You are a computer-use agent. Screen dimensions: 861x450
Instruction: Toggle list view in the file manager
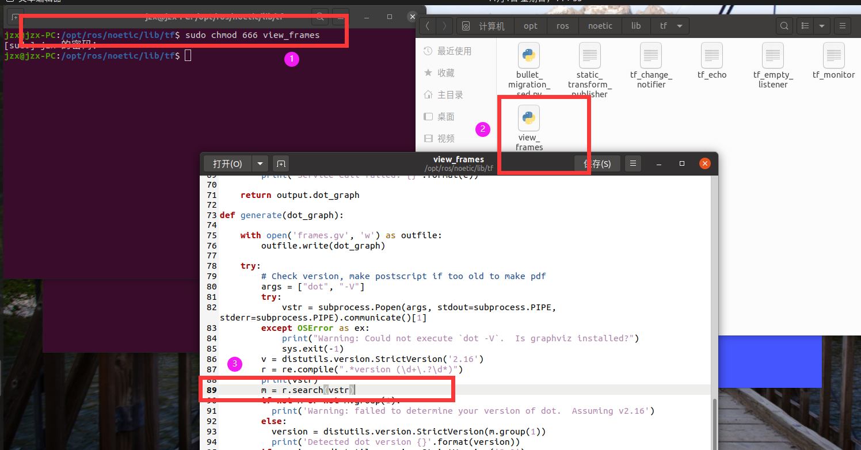click(x=805, y=26)
